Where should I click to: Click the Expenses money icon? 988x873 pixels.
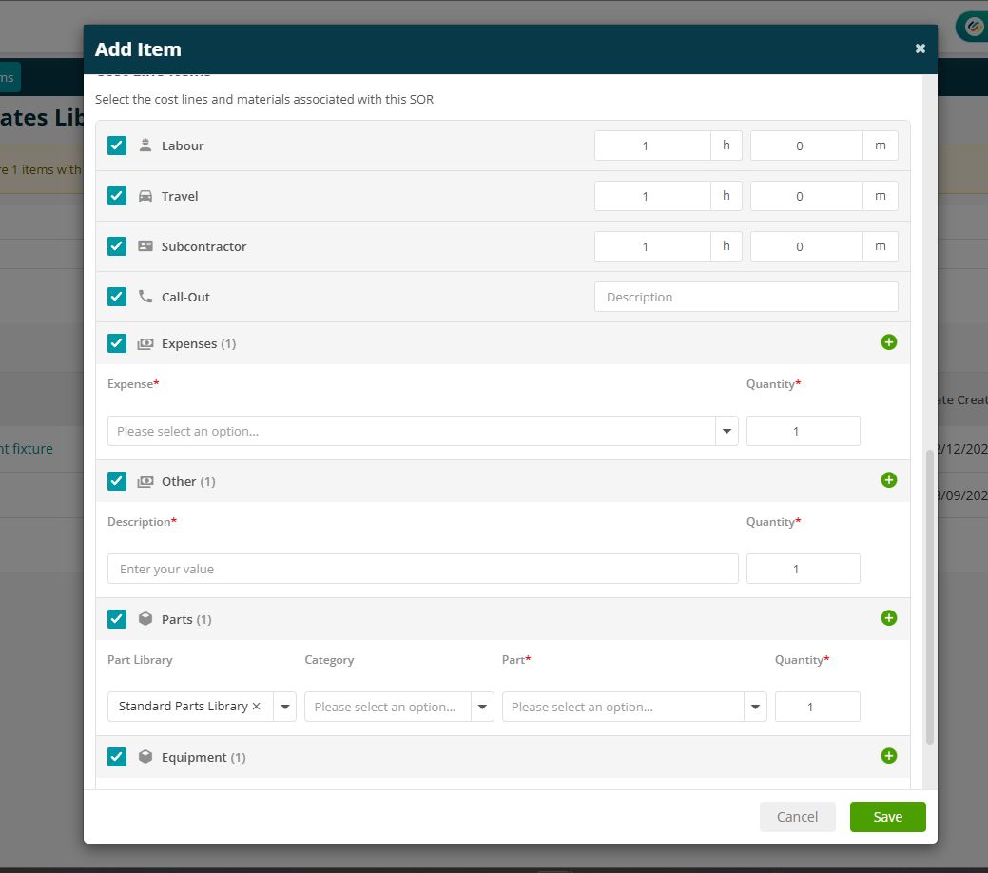coord(145,343)
